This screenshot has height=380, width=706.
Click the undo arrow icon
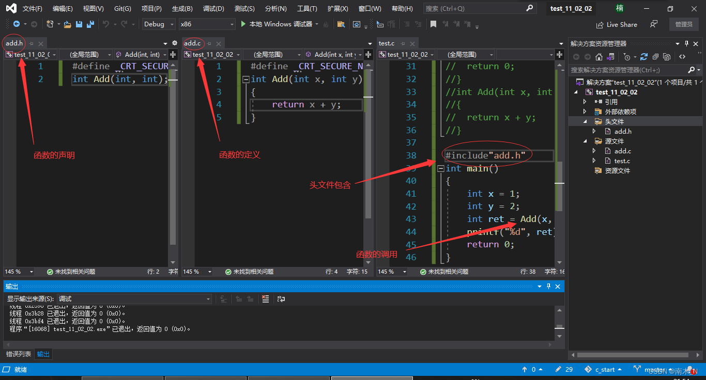(x=106, y=24)
